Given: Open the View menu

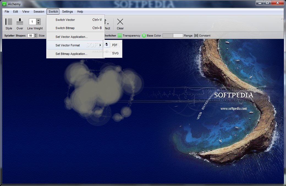Looking at the screenshot, I should 26,12.
